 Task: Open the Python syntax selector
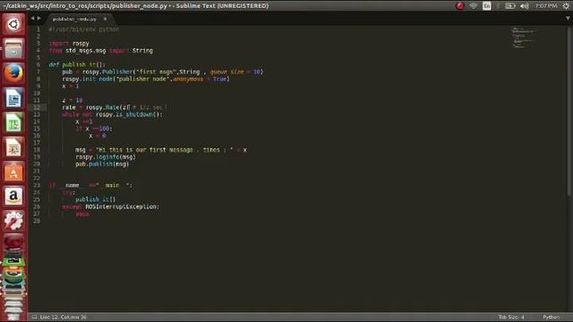click(x=552, y=317)
